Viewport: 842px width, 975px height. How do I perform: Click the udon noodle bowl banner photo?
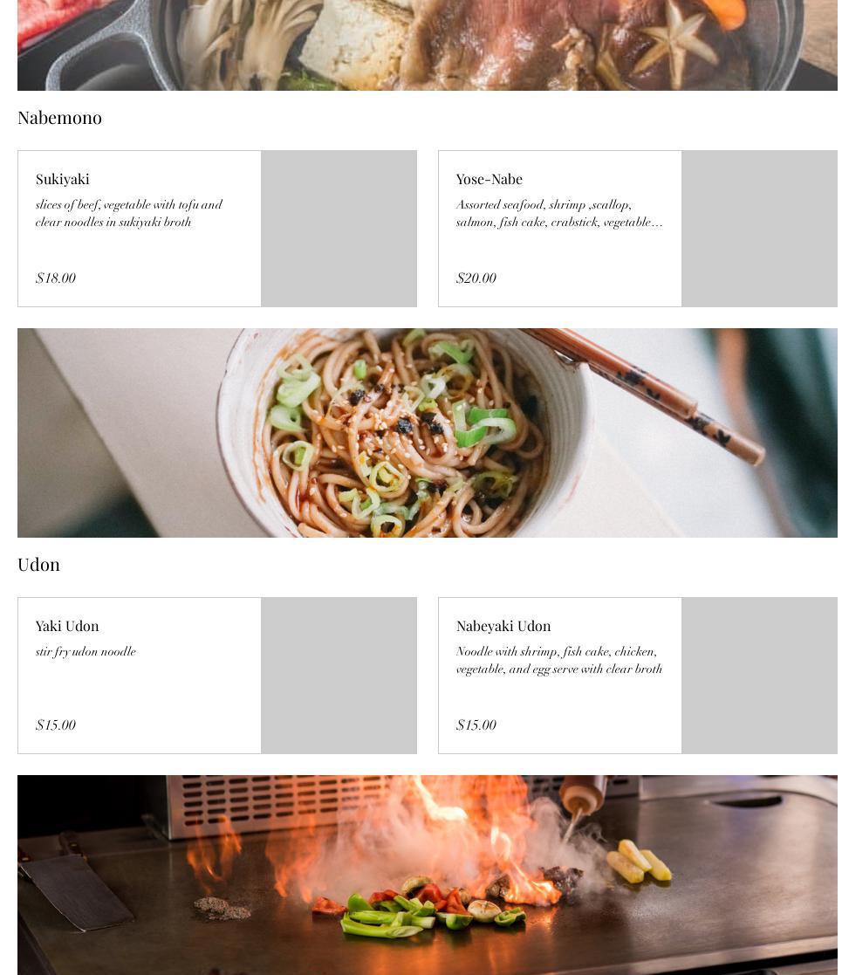tap(428, 433)
